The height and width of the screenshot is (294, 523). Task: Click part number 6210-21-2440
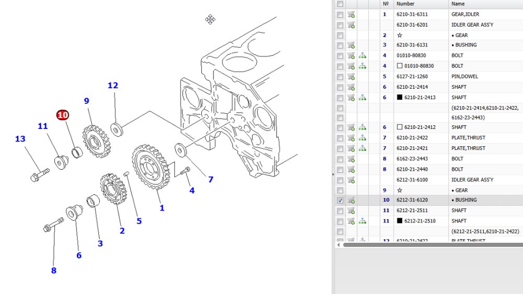(412, 170)
